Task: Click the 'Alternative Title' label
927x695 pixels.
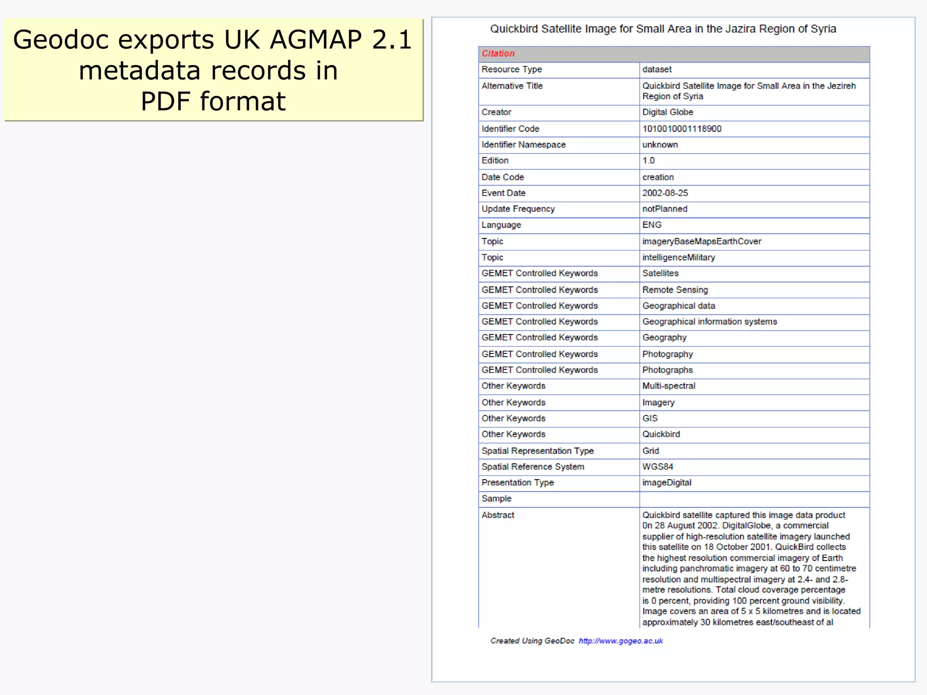Action: pos(512,86)
